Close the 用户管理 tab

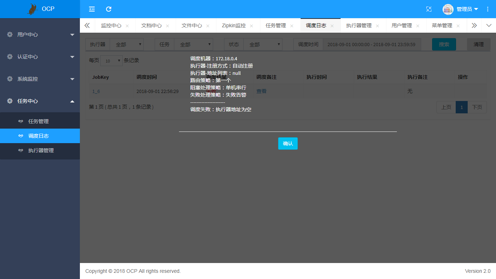tap(418, 26)
